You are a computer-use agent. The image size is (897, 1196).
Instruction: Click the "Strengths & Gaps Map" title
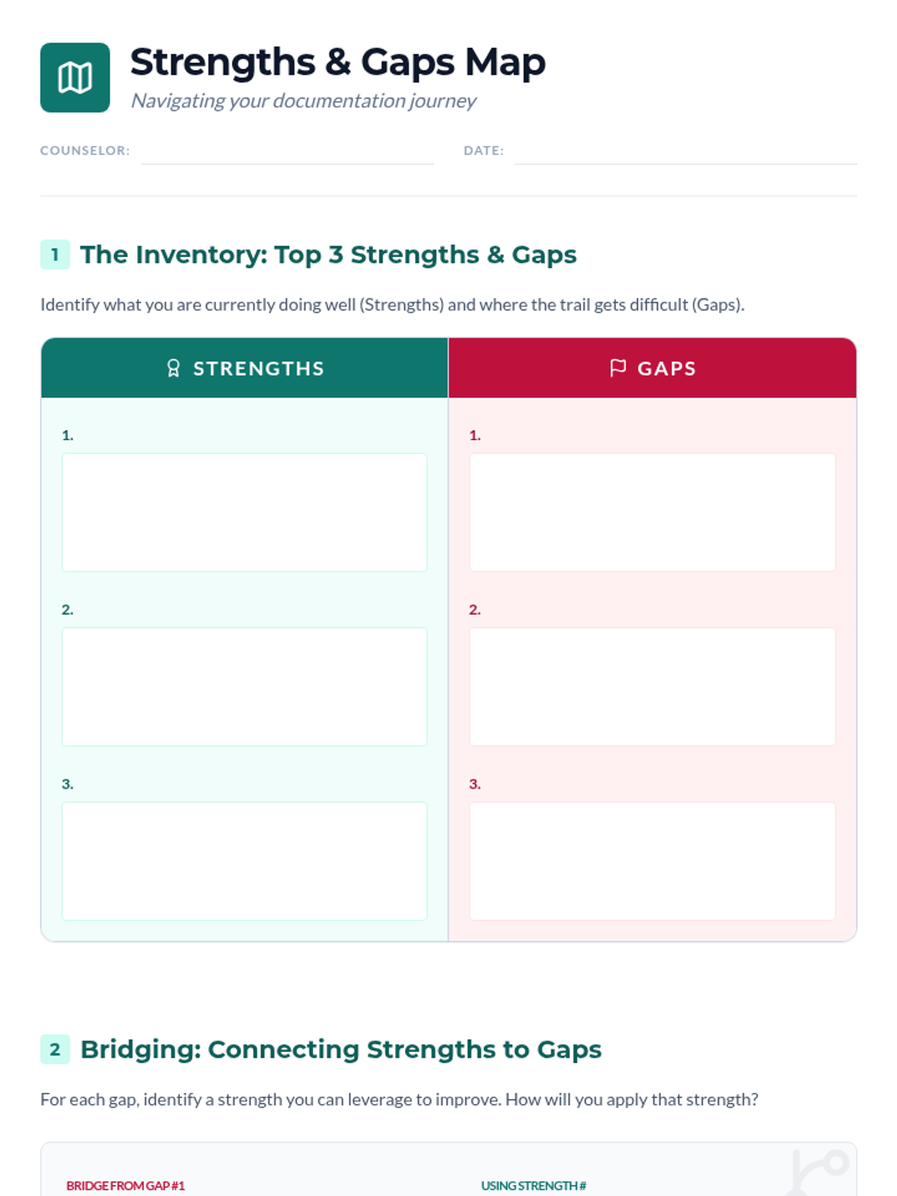pyautogui.click(x=338, y=62)
